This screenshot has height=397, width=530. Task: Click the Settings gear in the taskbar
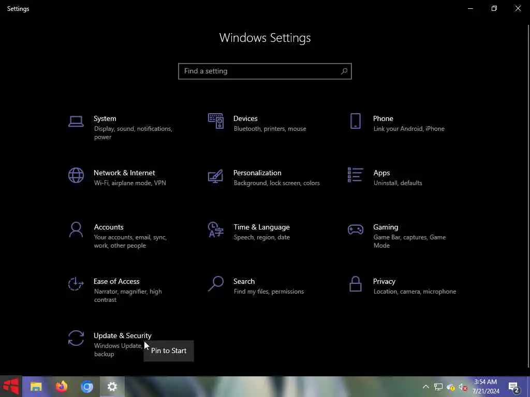click(x=112, y=387)
